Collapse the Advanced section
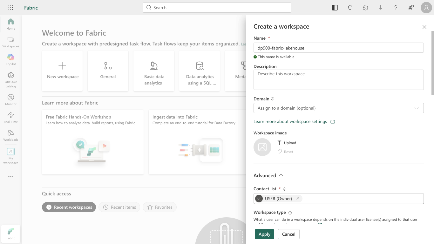Image resolution: width=434 pixels, height=244 pixels. click(268, 175)
